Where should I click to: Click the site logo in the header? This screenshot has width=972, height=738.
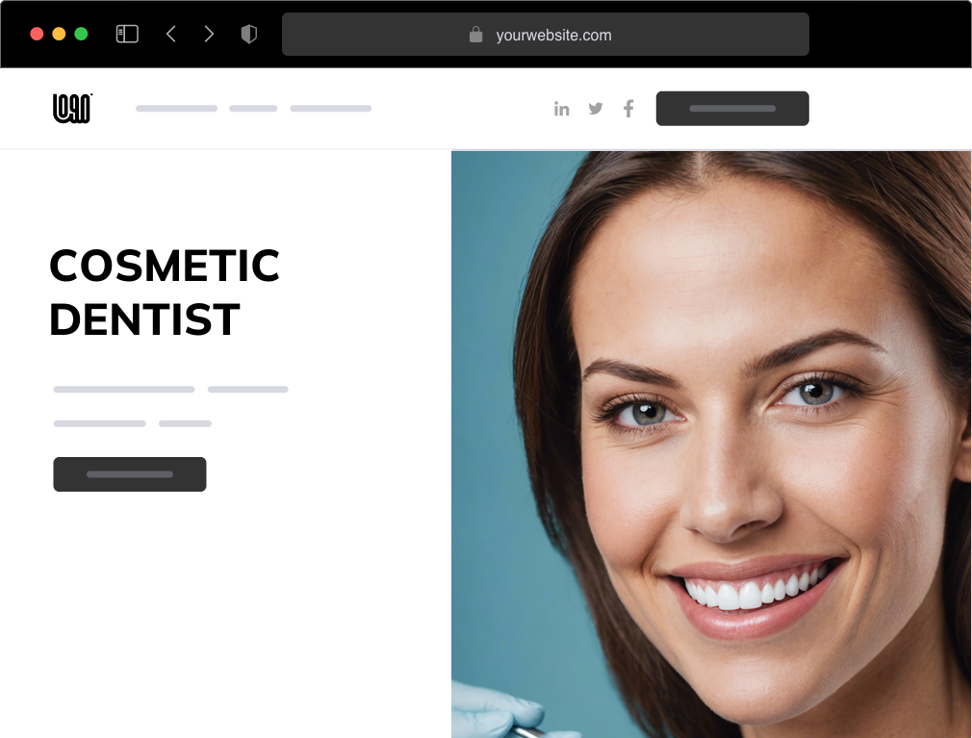72,109
